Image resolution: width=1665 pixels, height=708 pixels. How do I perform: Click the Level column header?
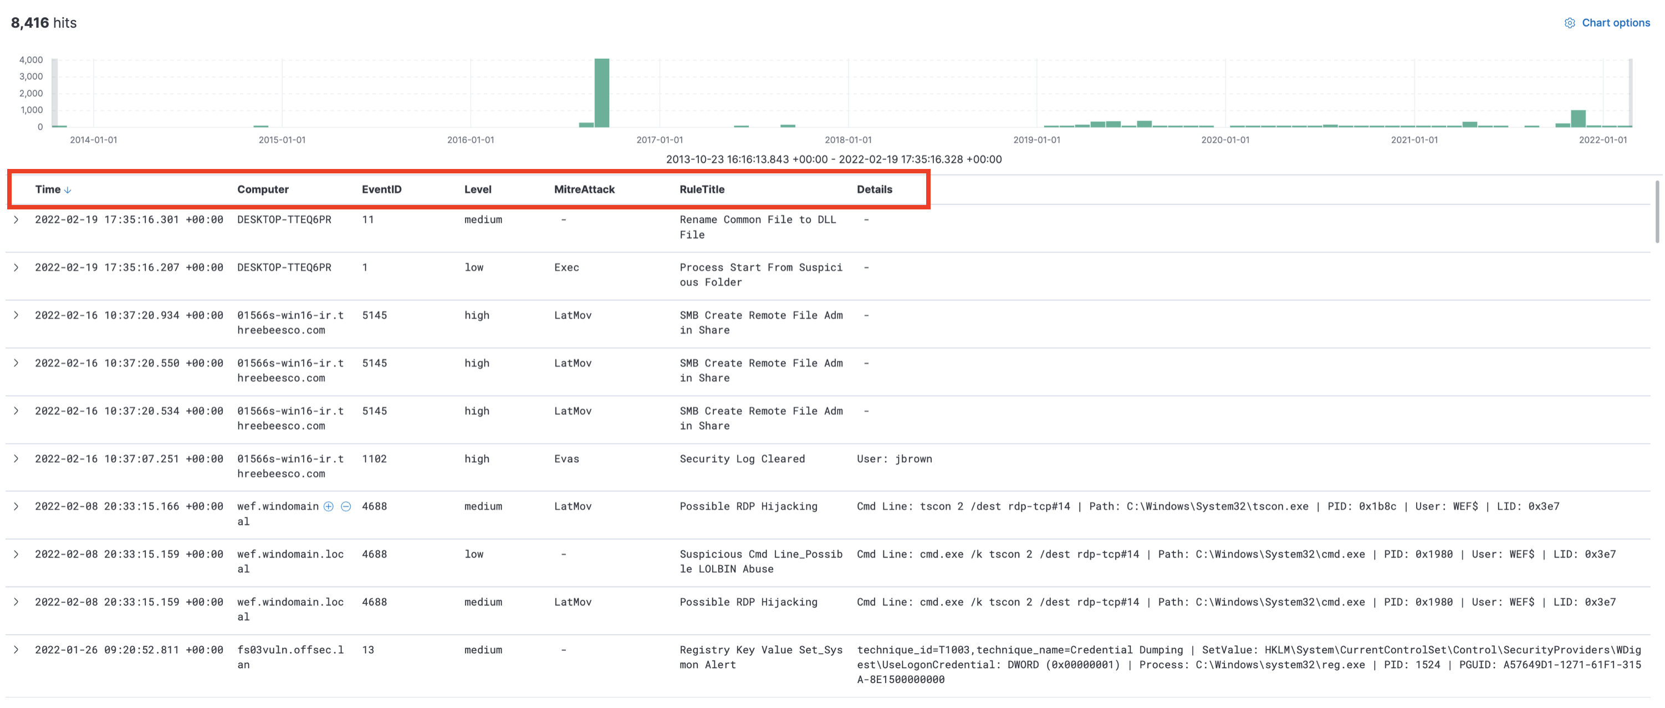click(x=478, y=189)
